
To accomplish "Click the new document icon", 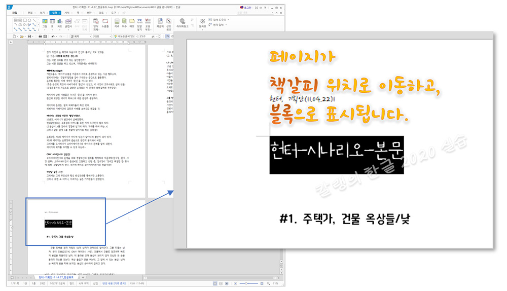I will pyautogui.click(x=14, y=37).
